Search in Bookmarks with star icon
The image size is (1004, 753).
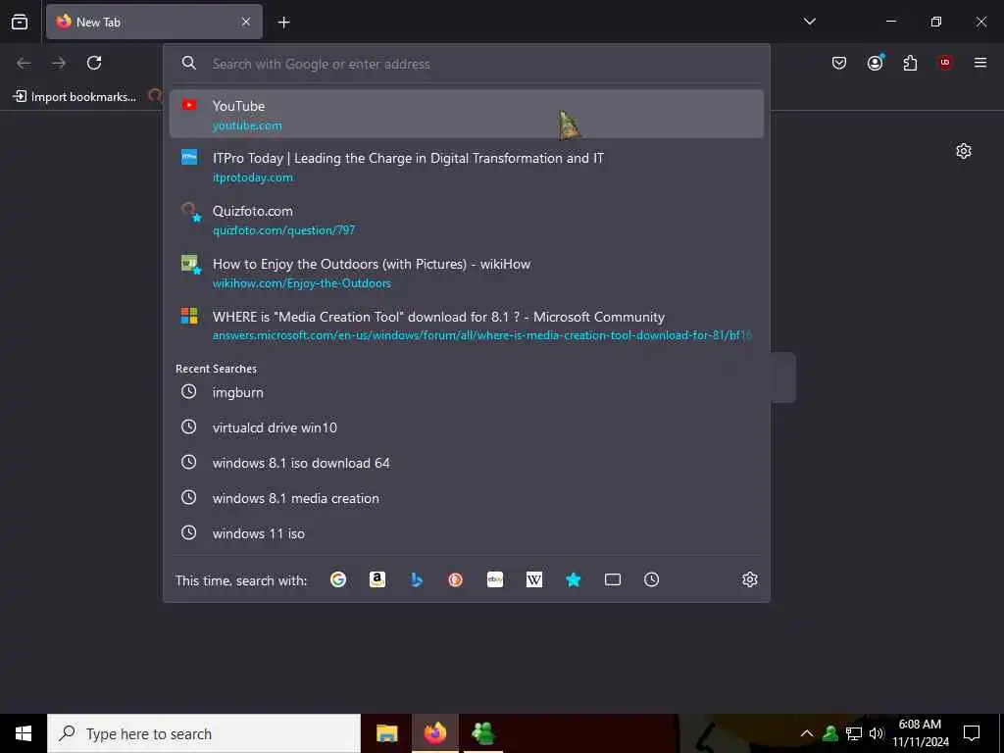pos(573,579)
